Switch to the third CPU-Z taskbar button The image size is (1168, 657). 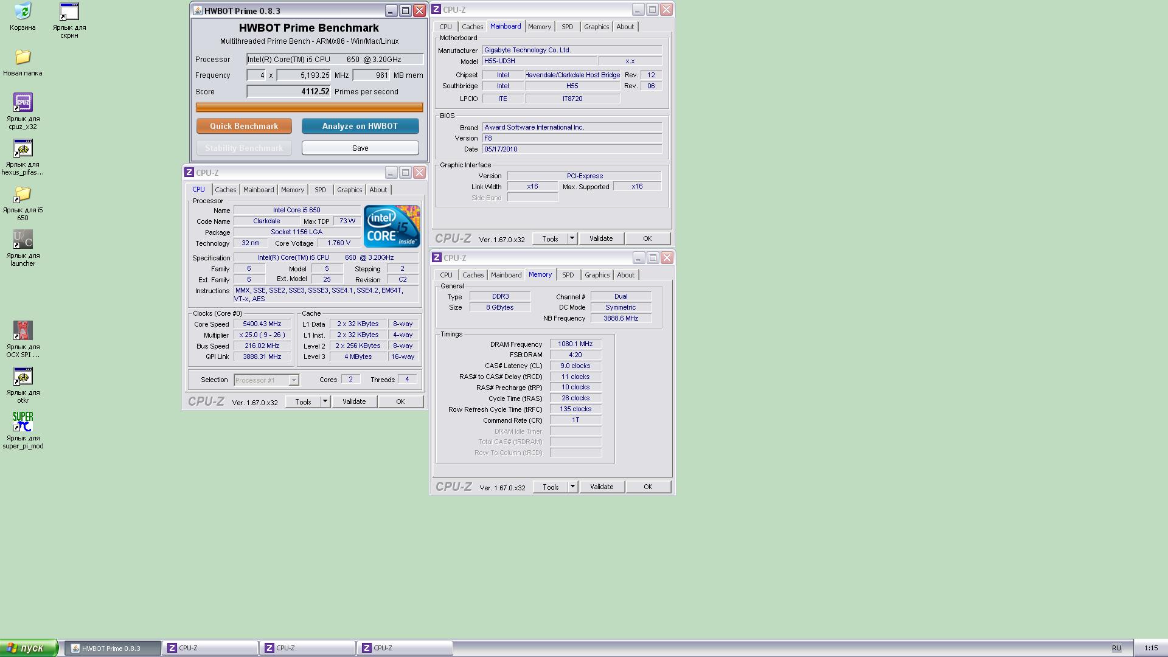click(405, 648)
